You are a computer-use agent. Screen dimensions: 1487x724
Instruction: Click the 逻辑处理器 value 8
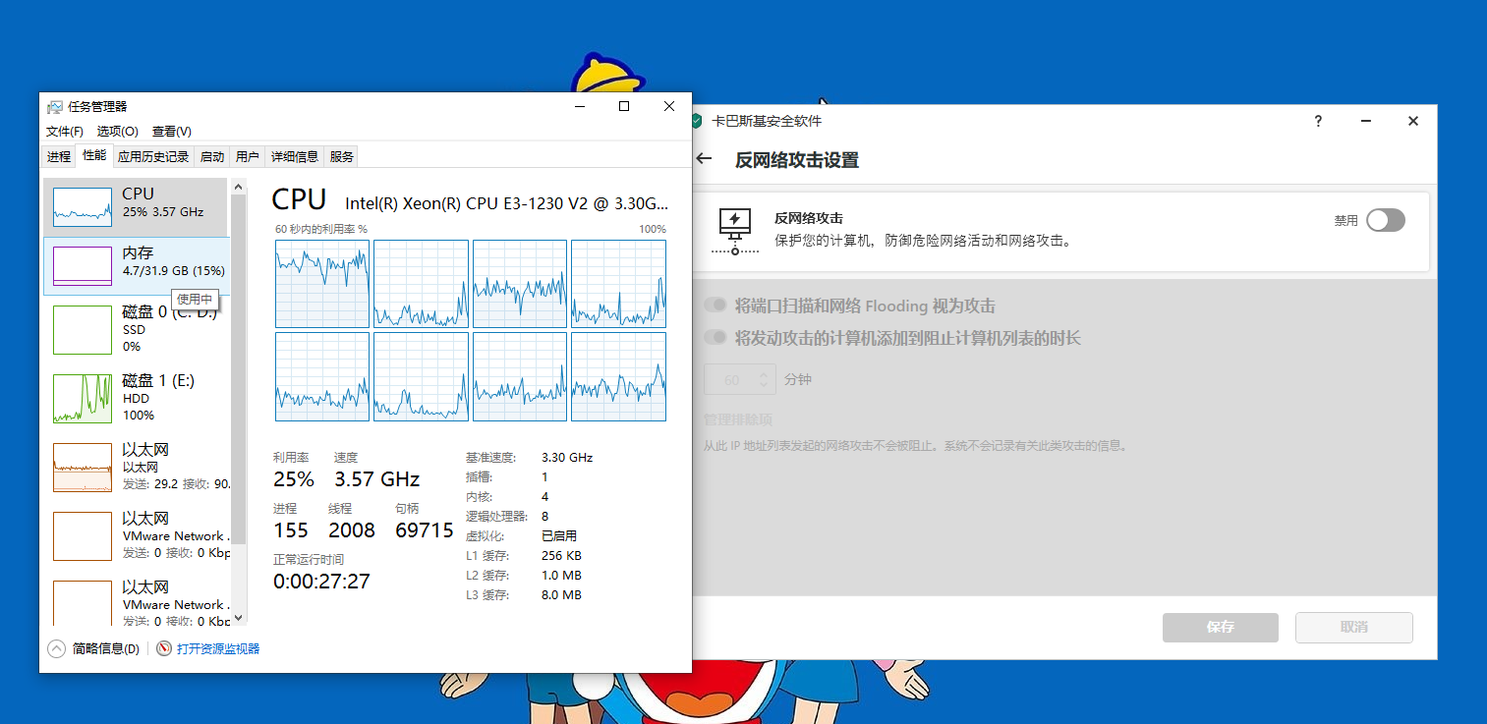[x=545, y=517]
